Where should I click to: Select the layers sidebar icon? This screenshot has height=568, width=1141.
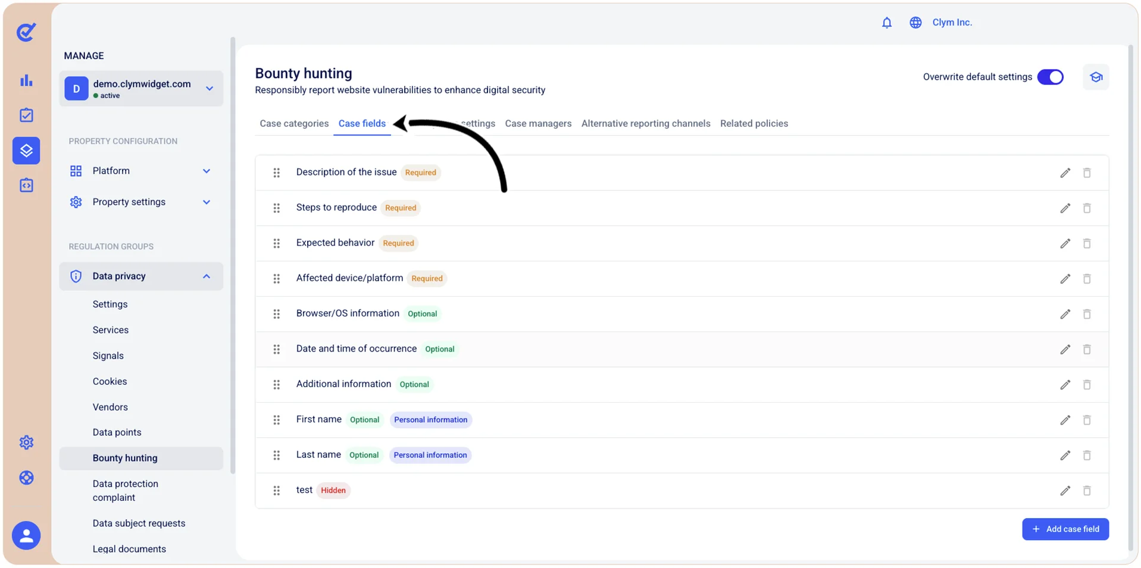tap(26, 150)
